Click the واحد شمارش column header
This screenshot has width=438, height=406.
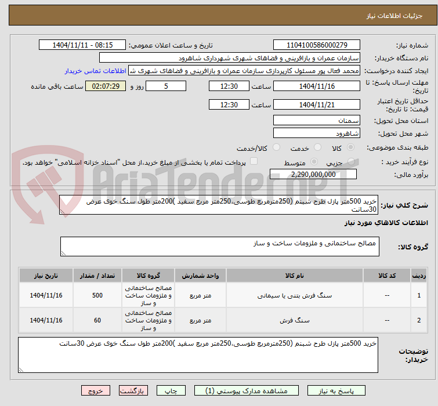200,276
